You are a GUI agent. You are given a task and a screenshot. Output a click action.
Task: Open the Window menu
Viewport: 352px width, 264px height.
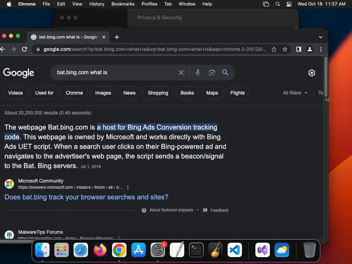click(x=187, y=4)
